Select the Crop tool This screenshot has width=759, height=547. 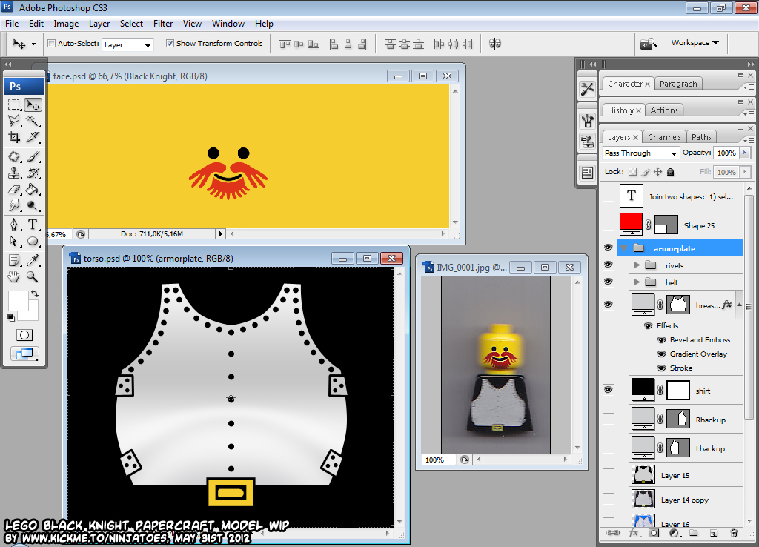pyautogui.click(x=14, y=137)
